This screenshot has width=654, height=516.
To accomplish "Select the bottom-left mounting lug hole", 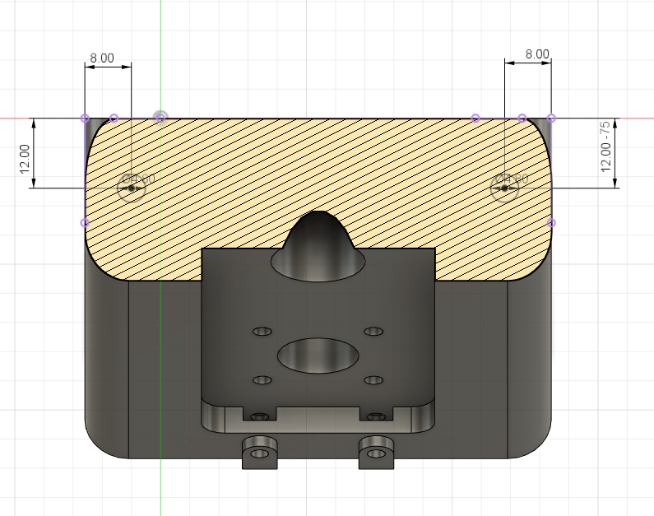I will pos(260,453).
